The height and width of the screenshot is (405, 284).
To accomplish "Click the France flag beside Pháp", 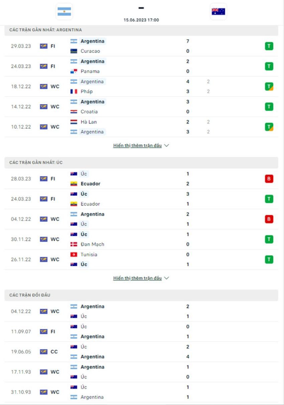I will [x=74, y=91].
